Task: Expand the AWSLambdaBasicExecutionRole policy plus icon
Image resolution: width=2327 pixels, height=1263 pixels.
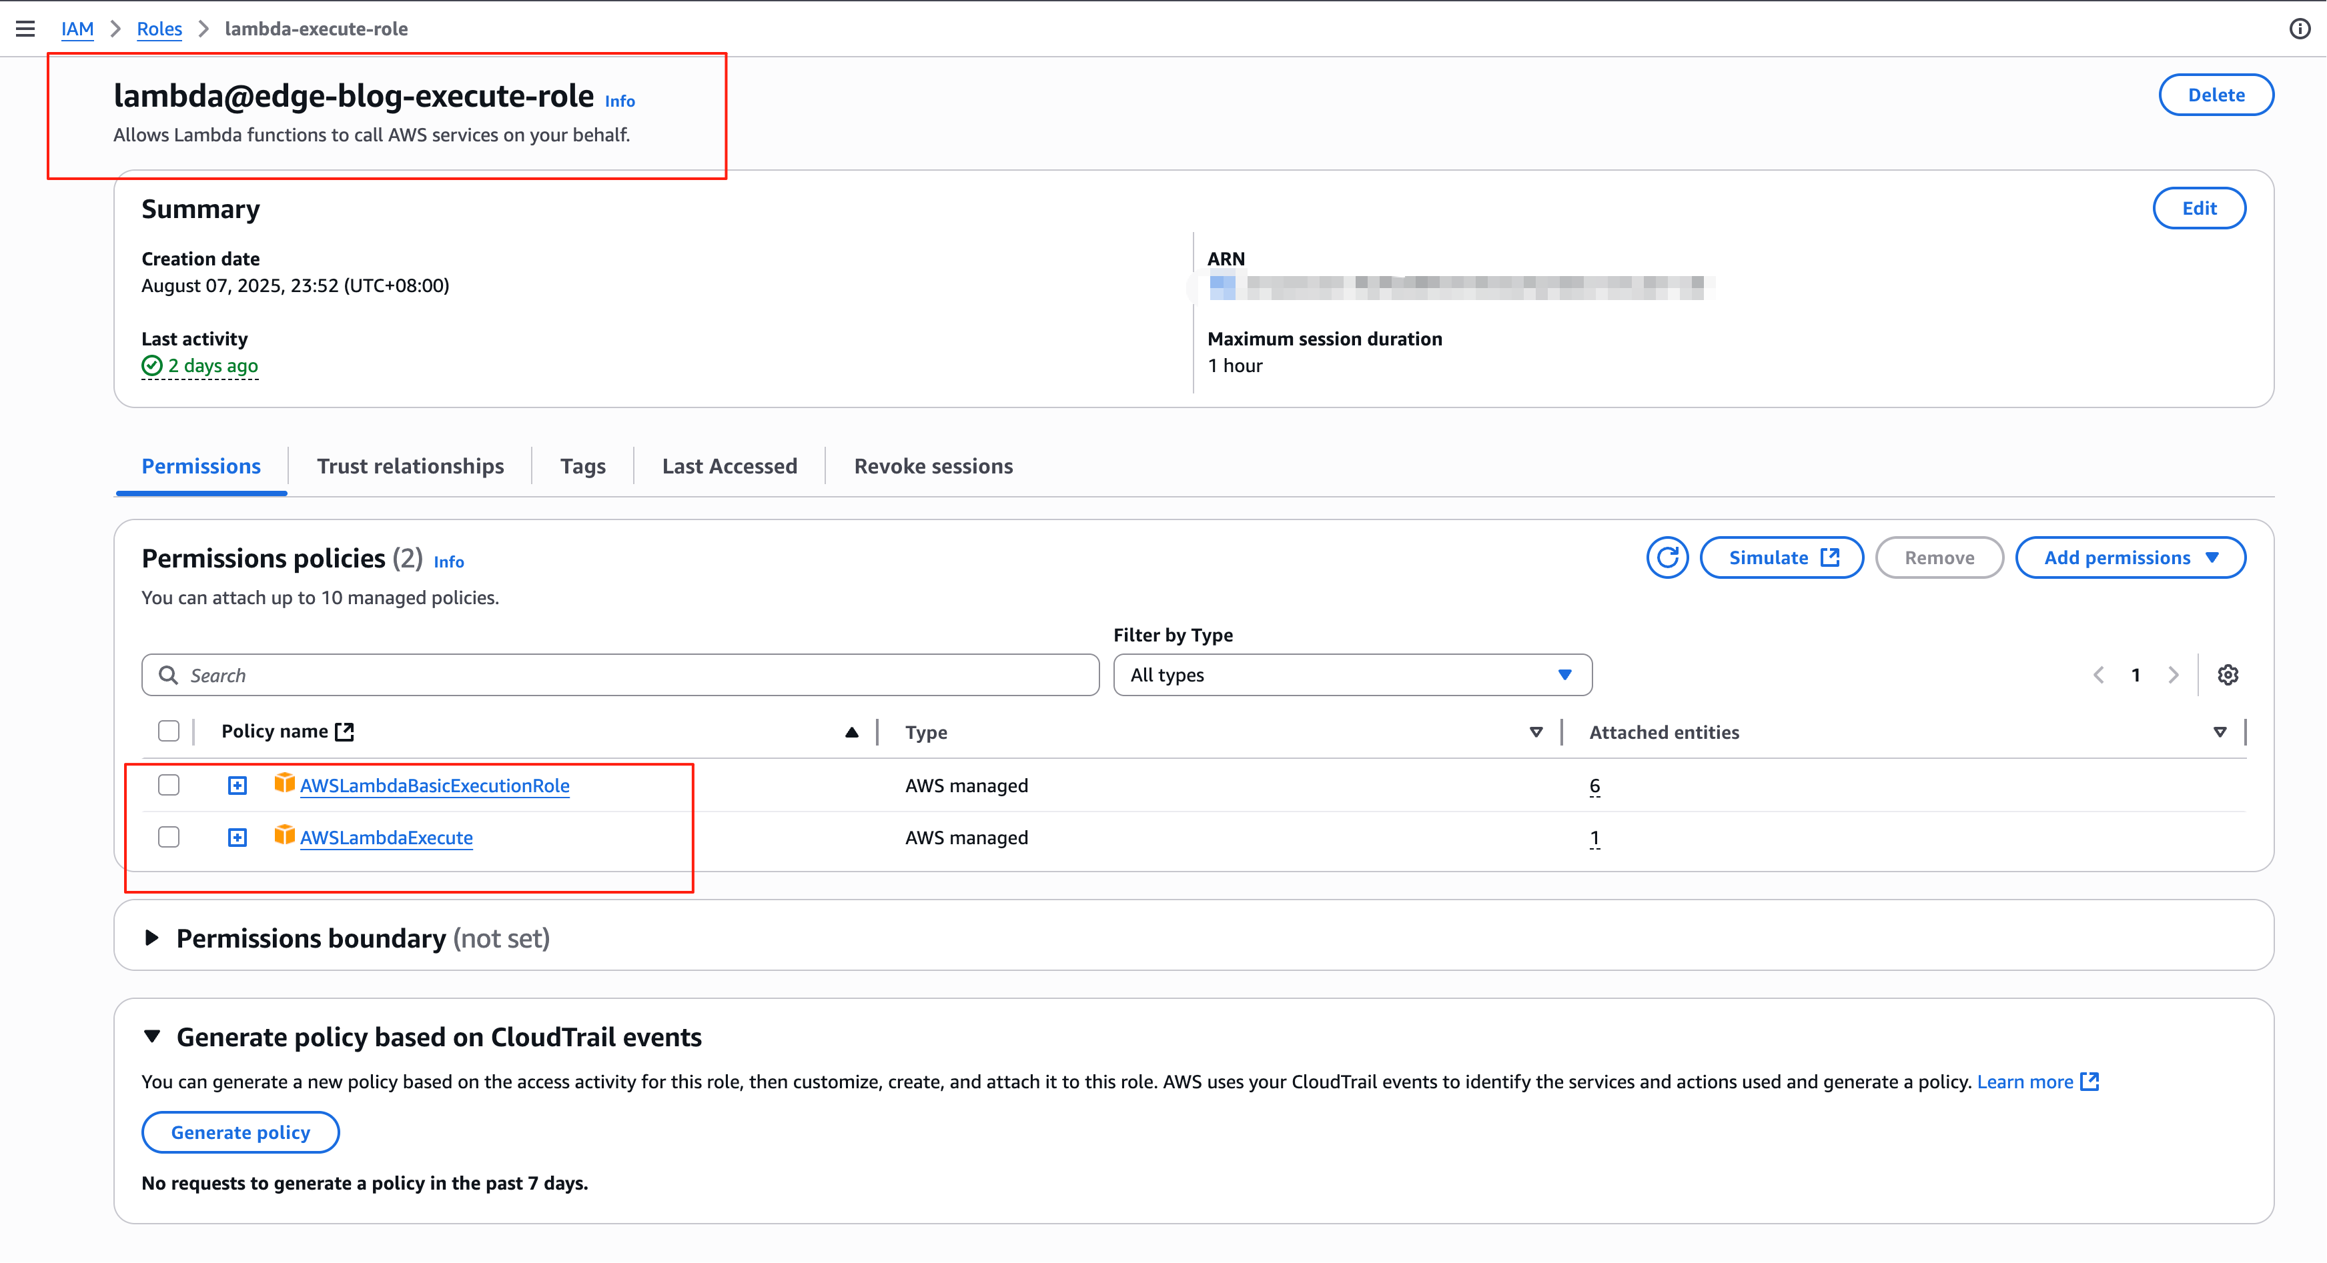Action: [x=238, y=786]
